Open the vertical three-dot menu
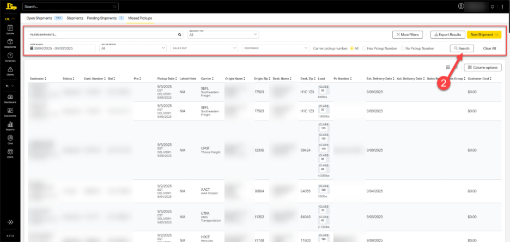Viewport: 510px width, 242px height. pos(502,7)
